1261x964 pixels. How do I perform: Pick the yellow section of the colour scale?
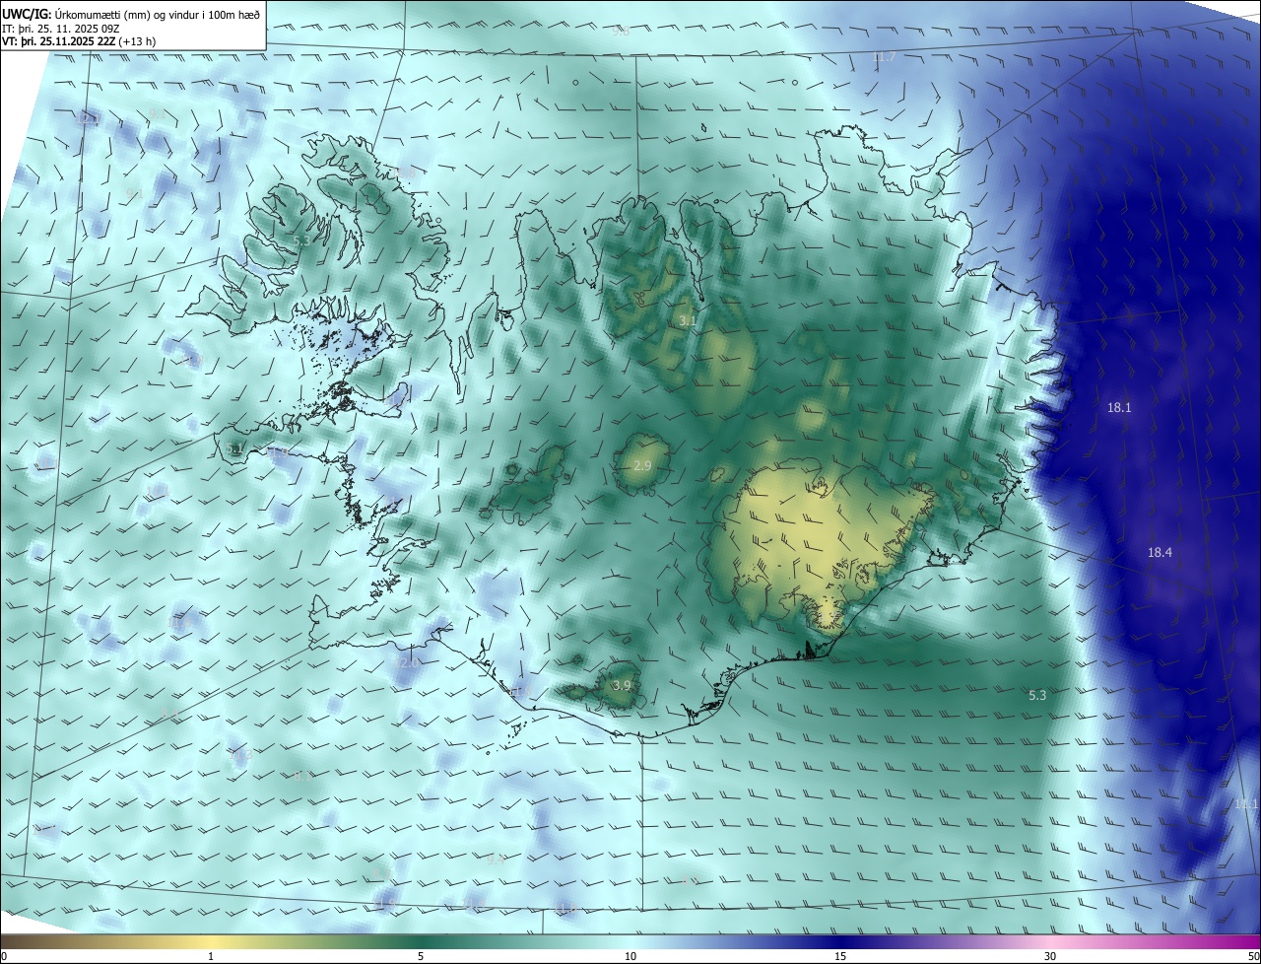pos(211,942)
